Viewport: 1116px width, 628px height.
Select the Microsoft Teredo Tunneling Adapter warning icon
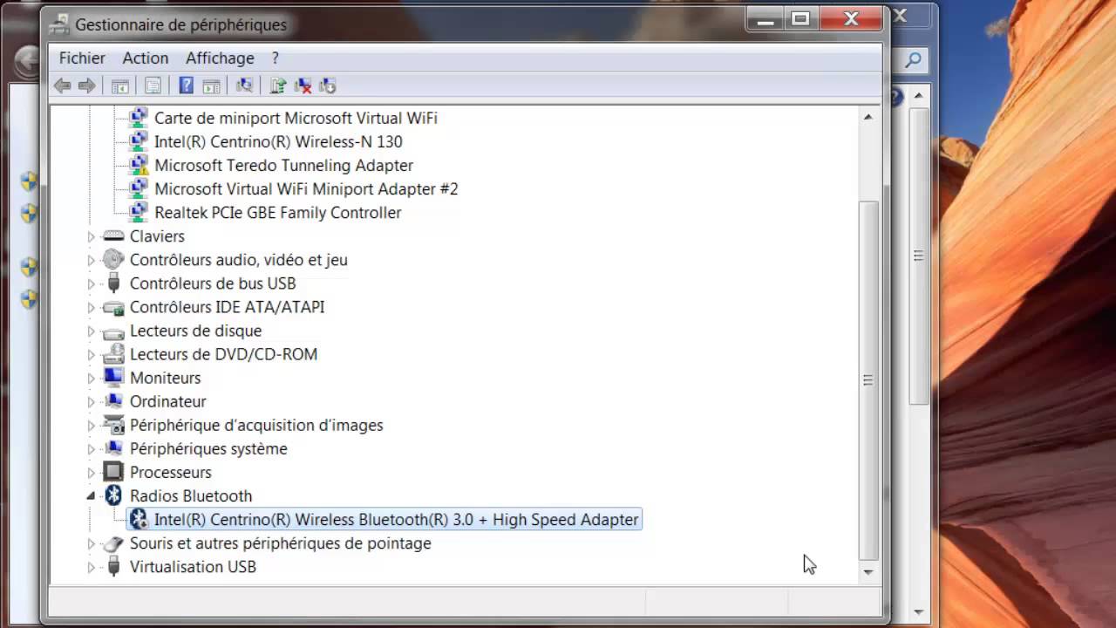point(139,165)
